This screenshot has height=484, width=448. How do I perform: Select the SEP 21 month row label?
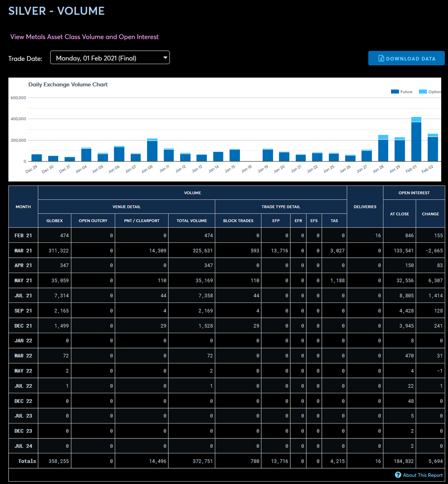(x=23, y=311)
